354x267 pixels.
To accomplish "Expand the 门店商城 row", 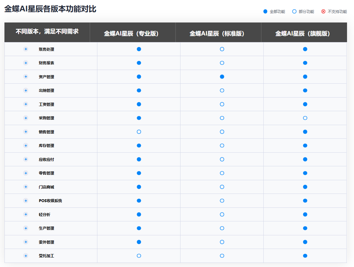I will coord(26,187).
